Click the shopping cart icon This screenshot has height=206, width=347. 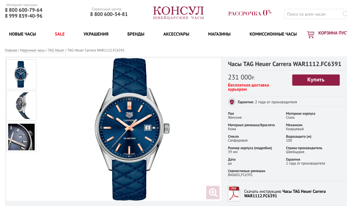(311, 34)
